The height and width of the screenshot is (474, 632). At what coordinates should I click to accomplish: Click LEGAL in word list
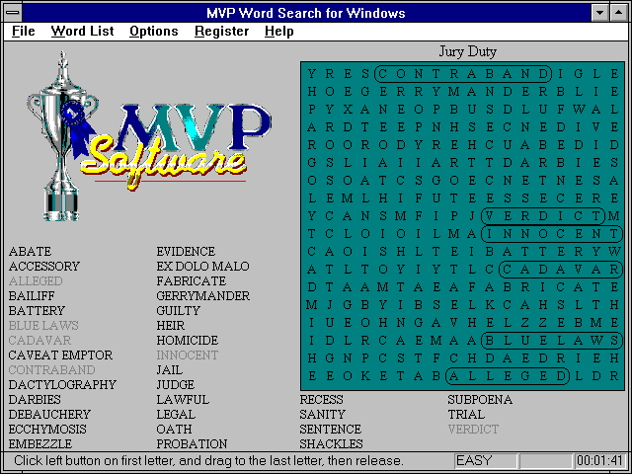coord(176,415)
